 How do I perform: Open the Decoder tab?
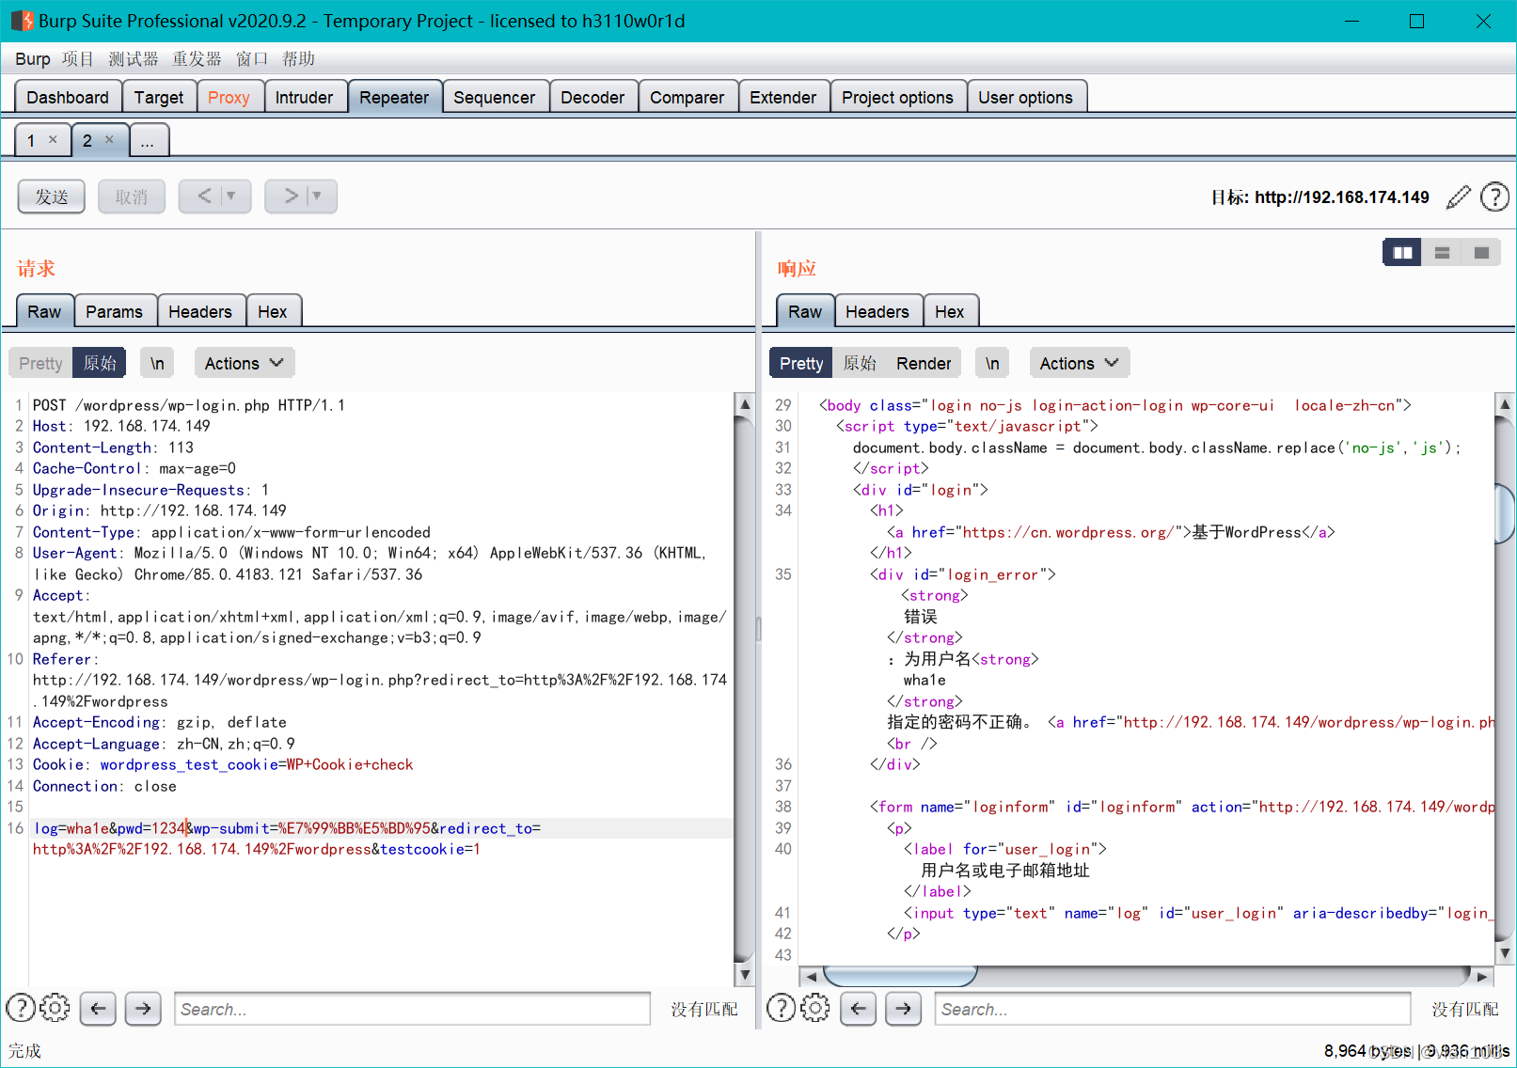[593, 98]
